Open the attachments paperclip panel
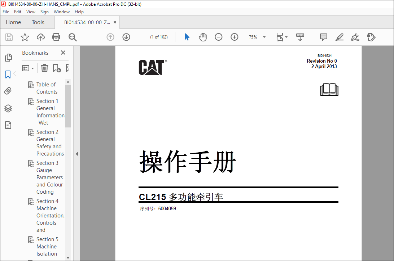This screenshot has width=394, height=261. (x=8, y=91)
